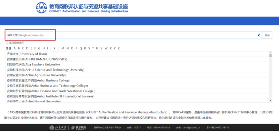Clear the search field with the X

tap(259, 35)
